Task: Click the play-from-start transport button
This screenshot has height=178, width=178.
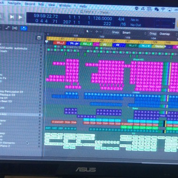Action: click(x=12, y=17)
